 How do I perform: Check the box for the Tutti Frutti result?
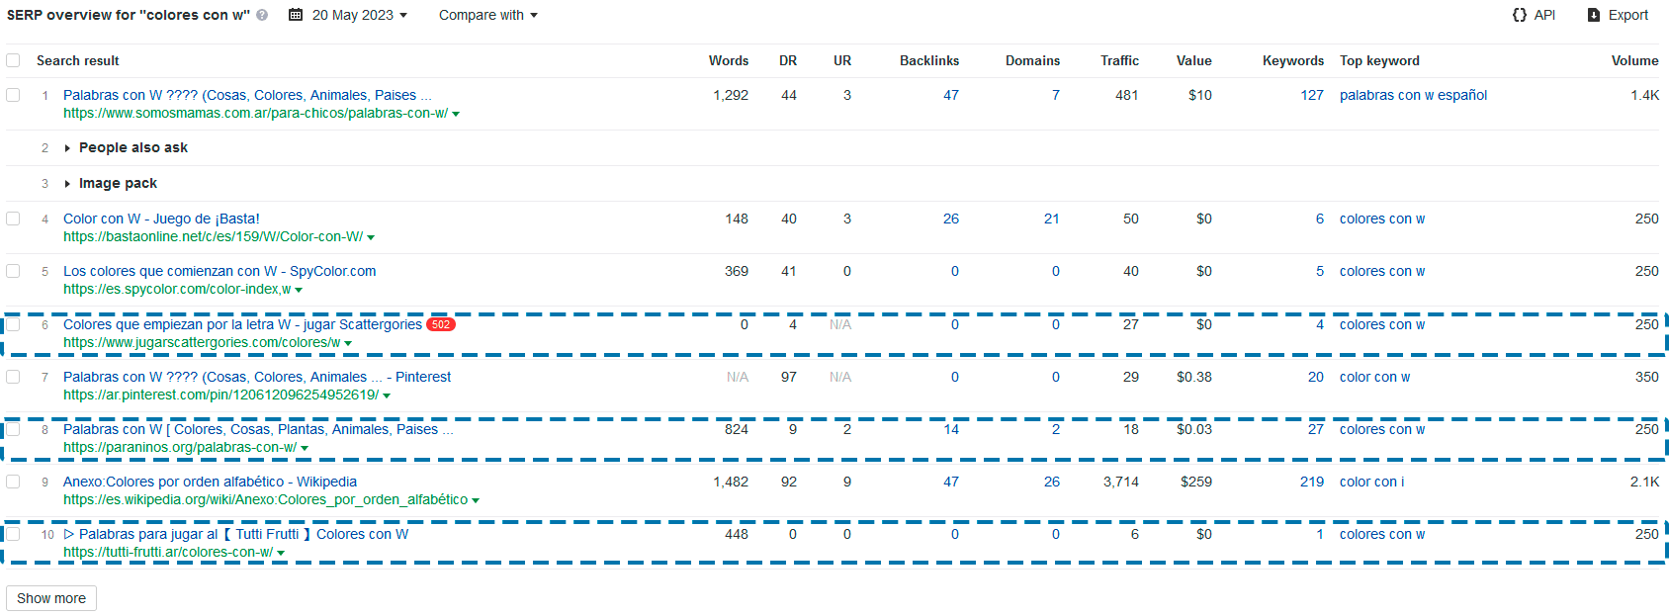click(x=13, y=534)
